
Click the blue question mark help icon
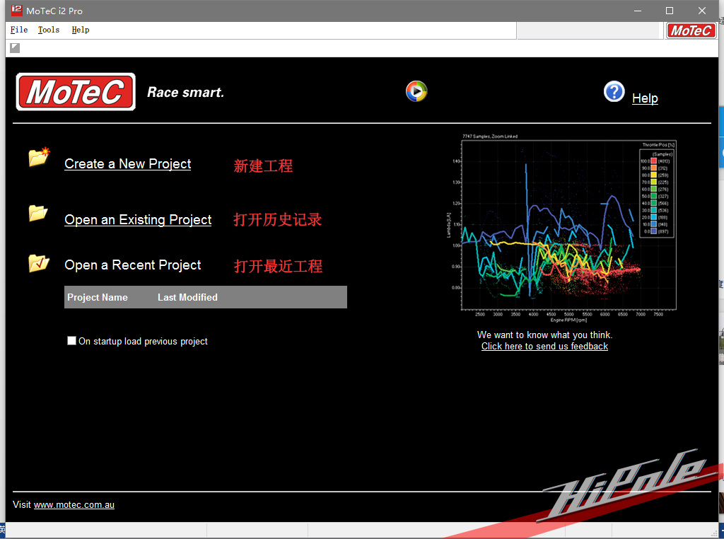[x=614, y=91]
